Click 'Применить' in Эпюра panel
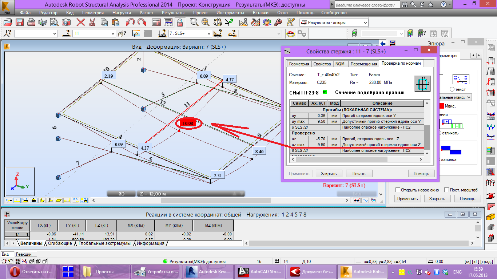 tap(407, 199)
